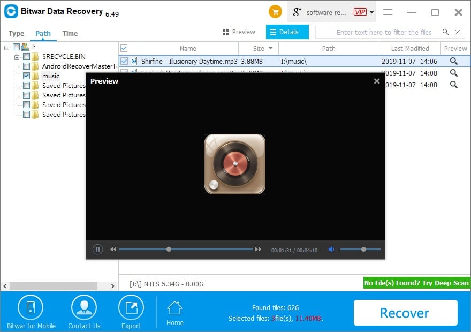471x332 pixels.
Task: Click the Found files: 626 text
Action: [276, 308]
